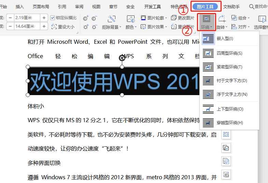Screen dimensions: 268x183
Task: Open the size group dialog launcher
Action: click(x=77, y=32)
